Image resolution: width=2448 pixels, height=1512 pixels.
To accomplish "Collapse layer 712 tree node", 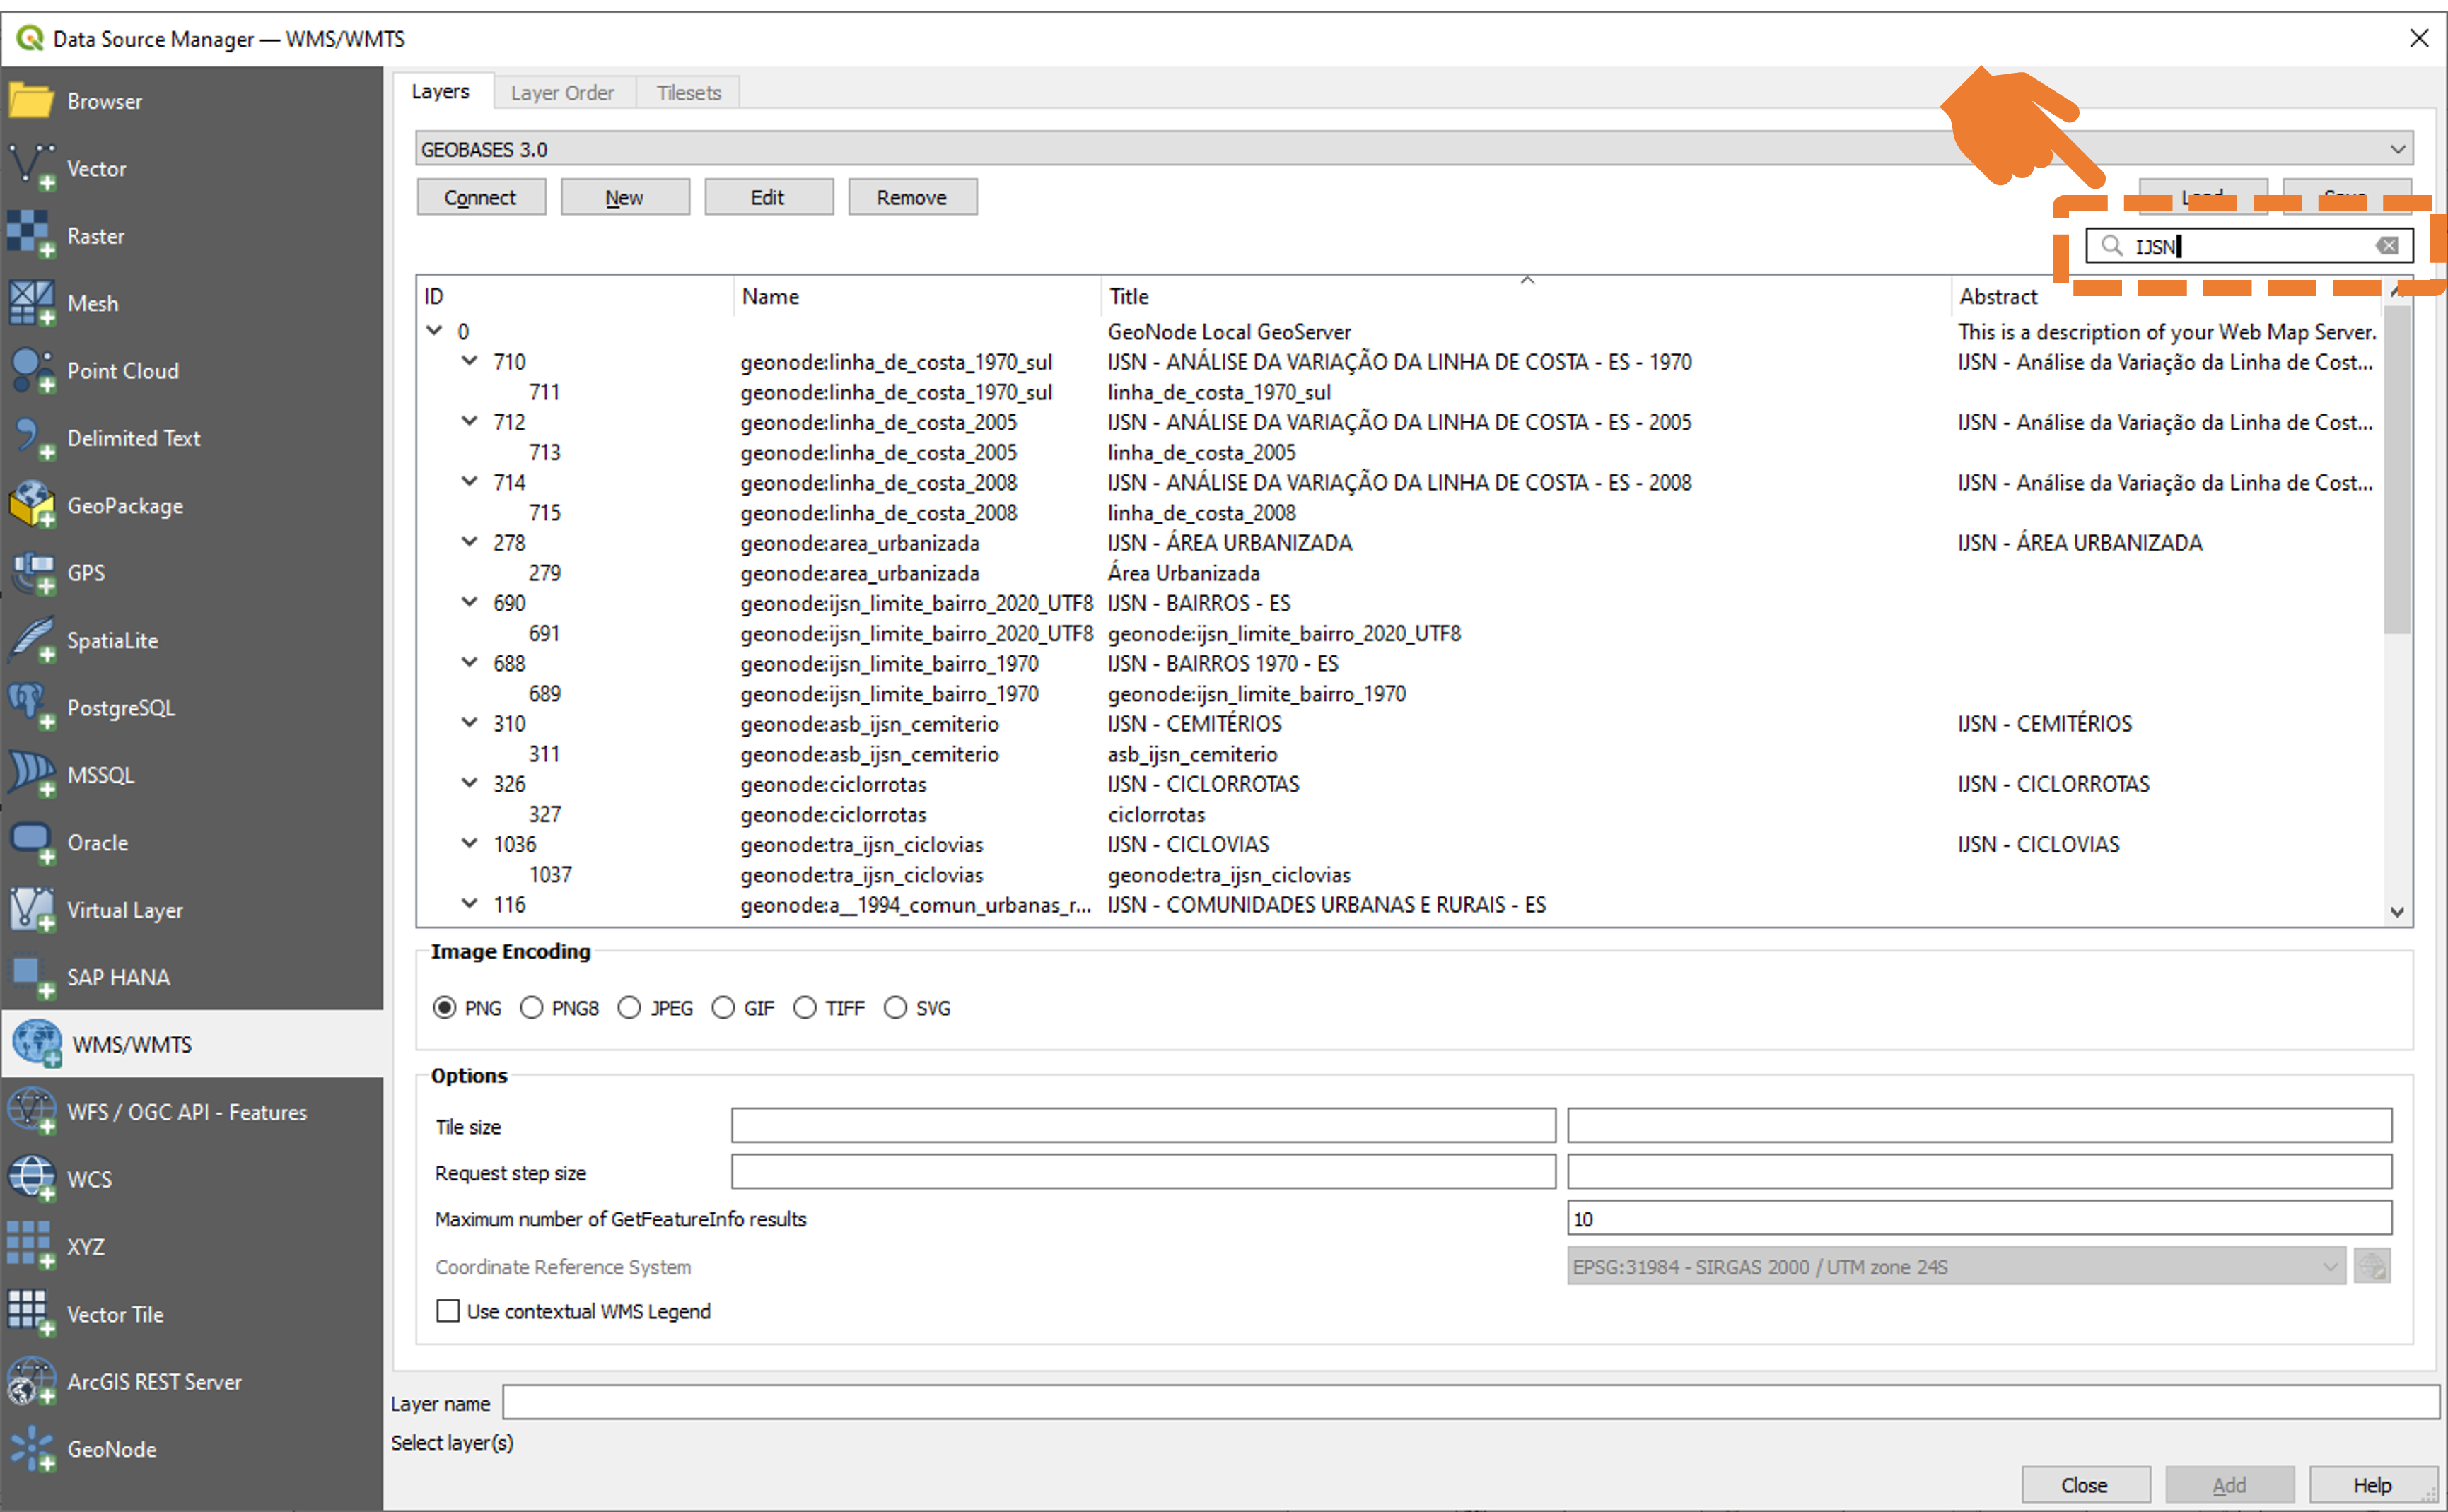I will click(x=469, y=421).
